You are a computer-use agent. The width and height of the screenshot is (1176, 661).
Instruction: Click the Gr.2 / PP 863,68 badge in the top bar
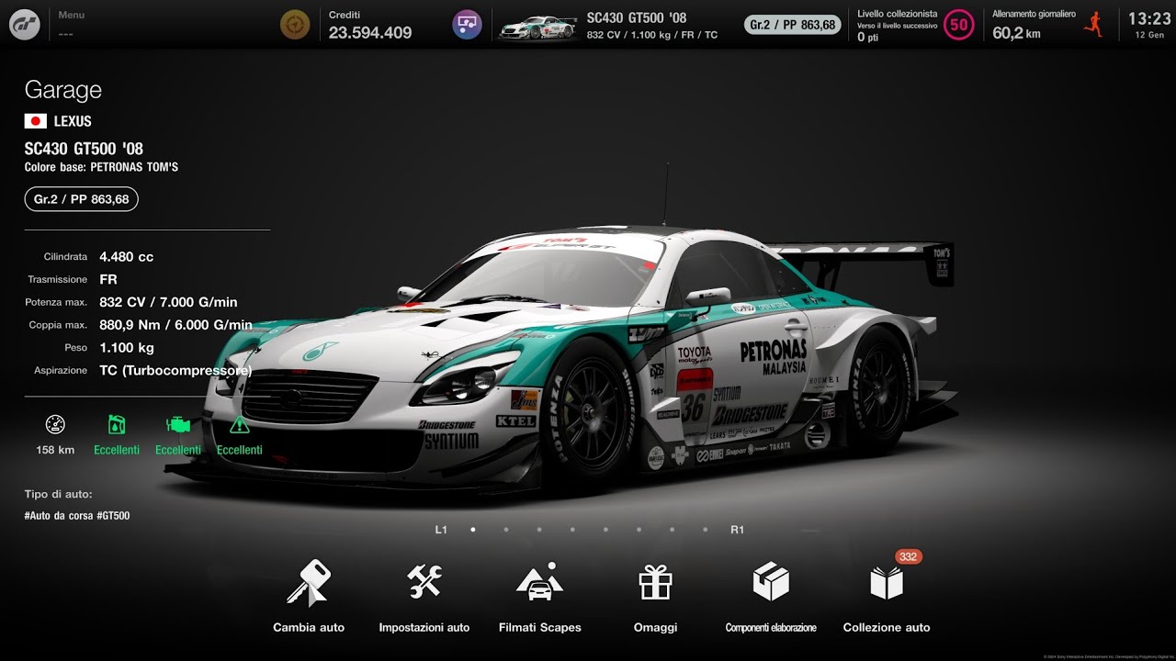click(x=794, y=25)
